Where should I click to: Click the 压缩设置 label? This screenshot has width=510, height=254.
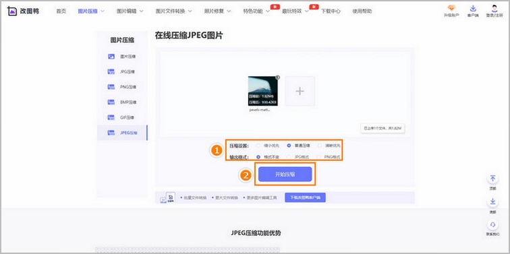pos(239,146)
